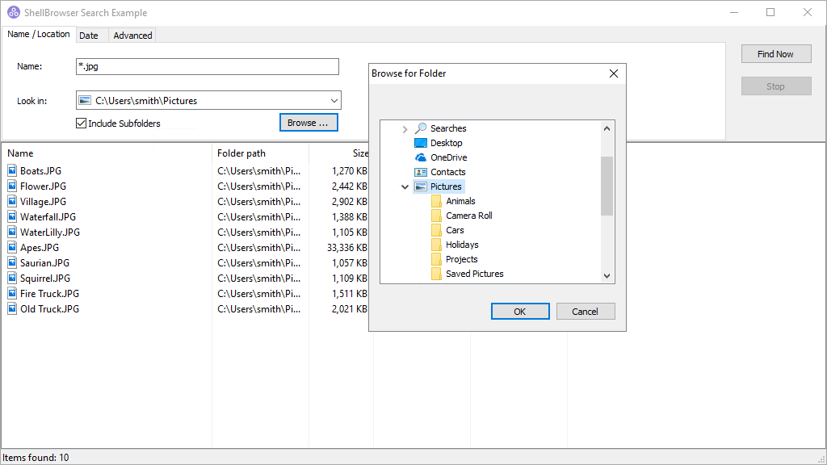Screen dimensions: 827x465
Task: Click the Flower.JPG image icon
Action: point(11,186)
